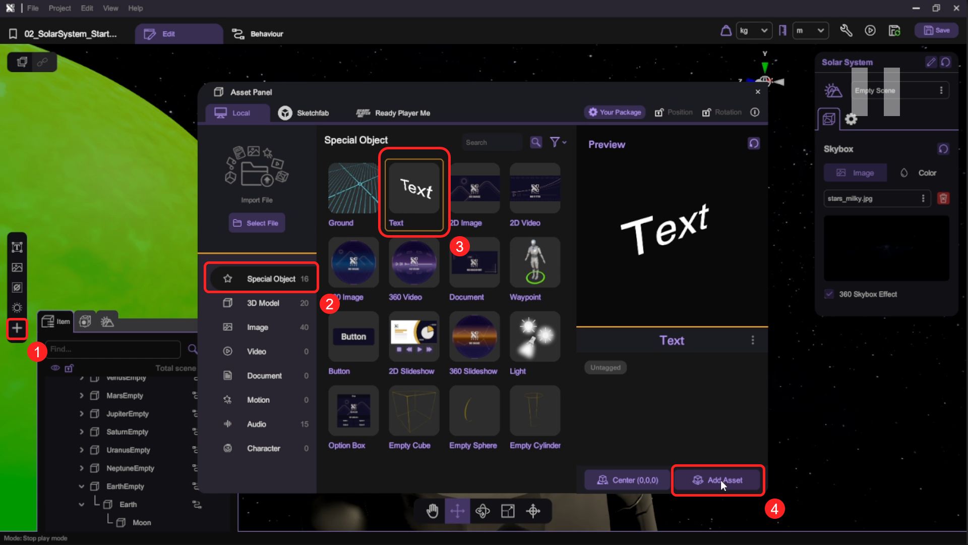The width and height of the screenshot is (968, 545).
Task: Select the move translate tool
Action: (457, 511)
